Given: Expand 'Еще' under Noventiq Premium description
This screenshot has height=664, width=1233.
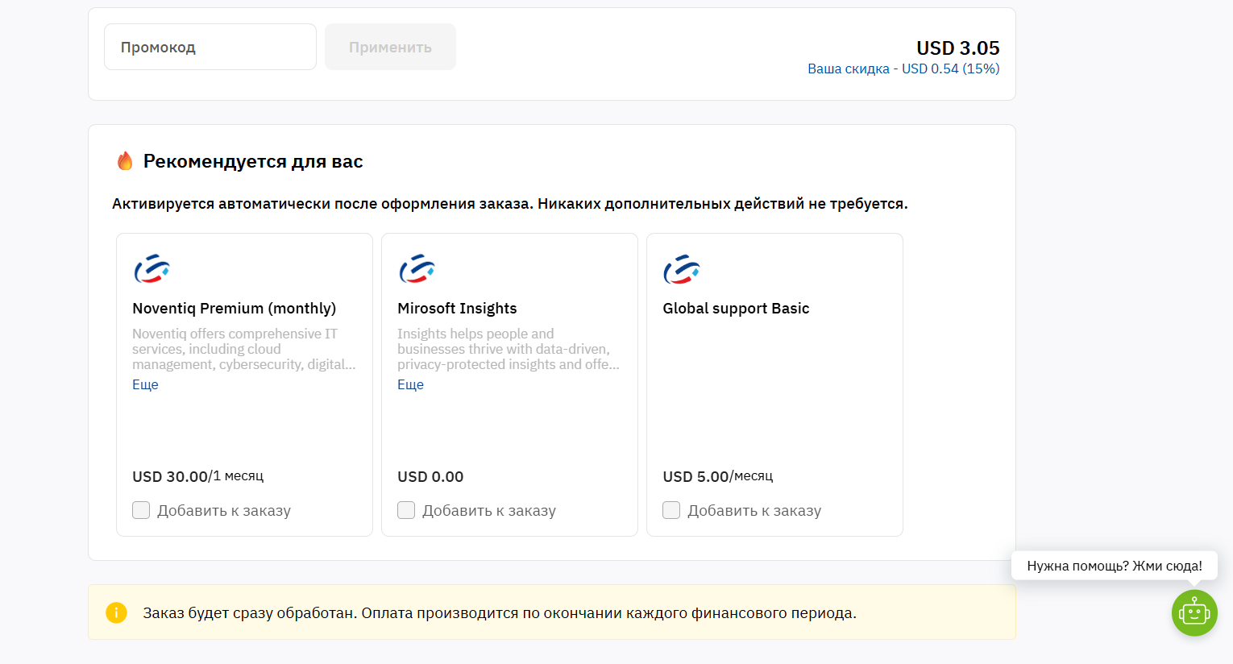Looking at the screenshot, I should 145,384.
